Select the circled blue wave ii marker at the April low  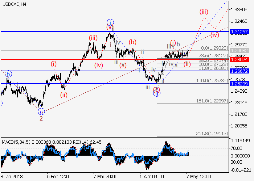(156, 93)
